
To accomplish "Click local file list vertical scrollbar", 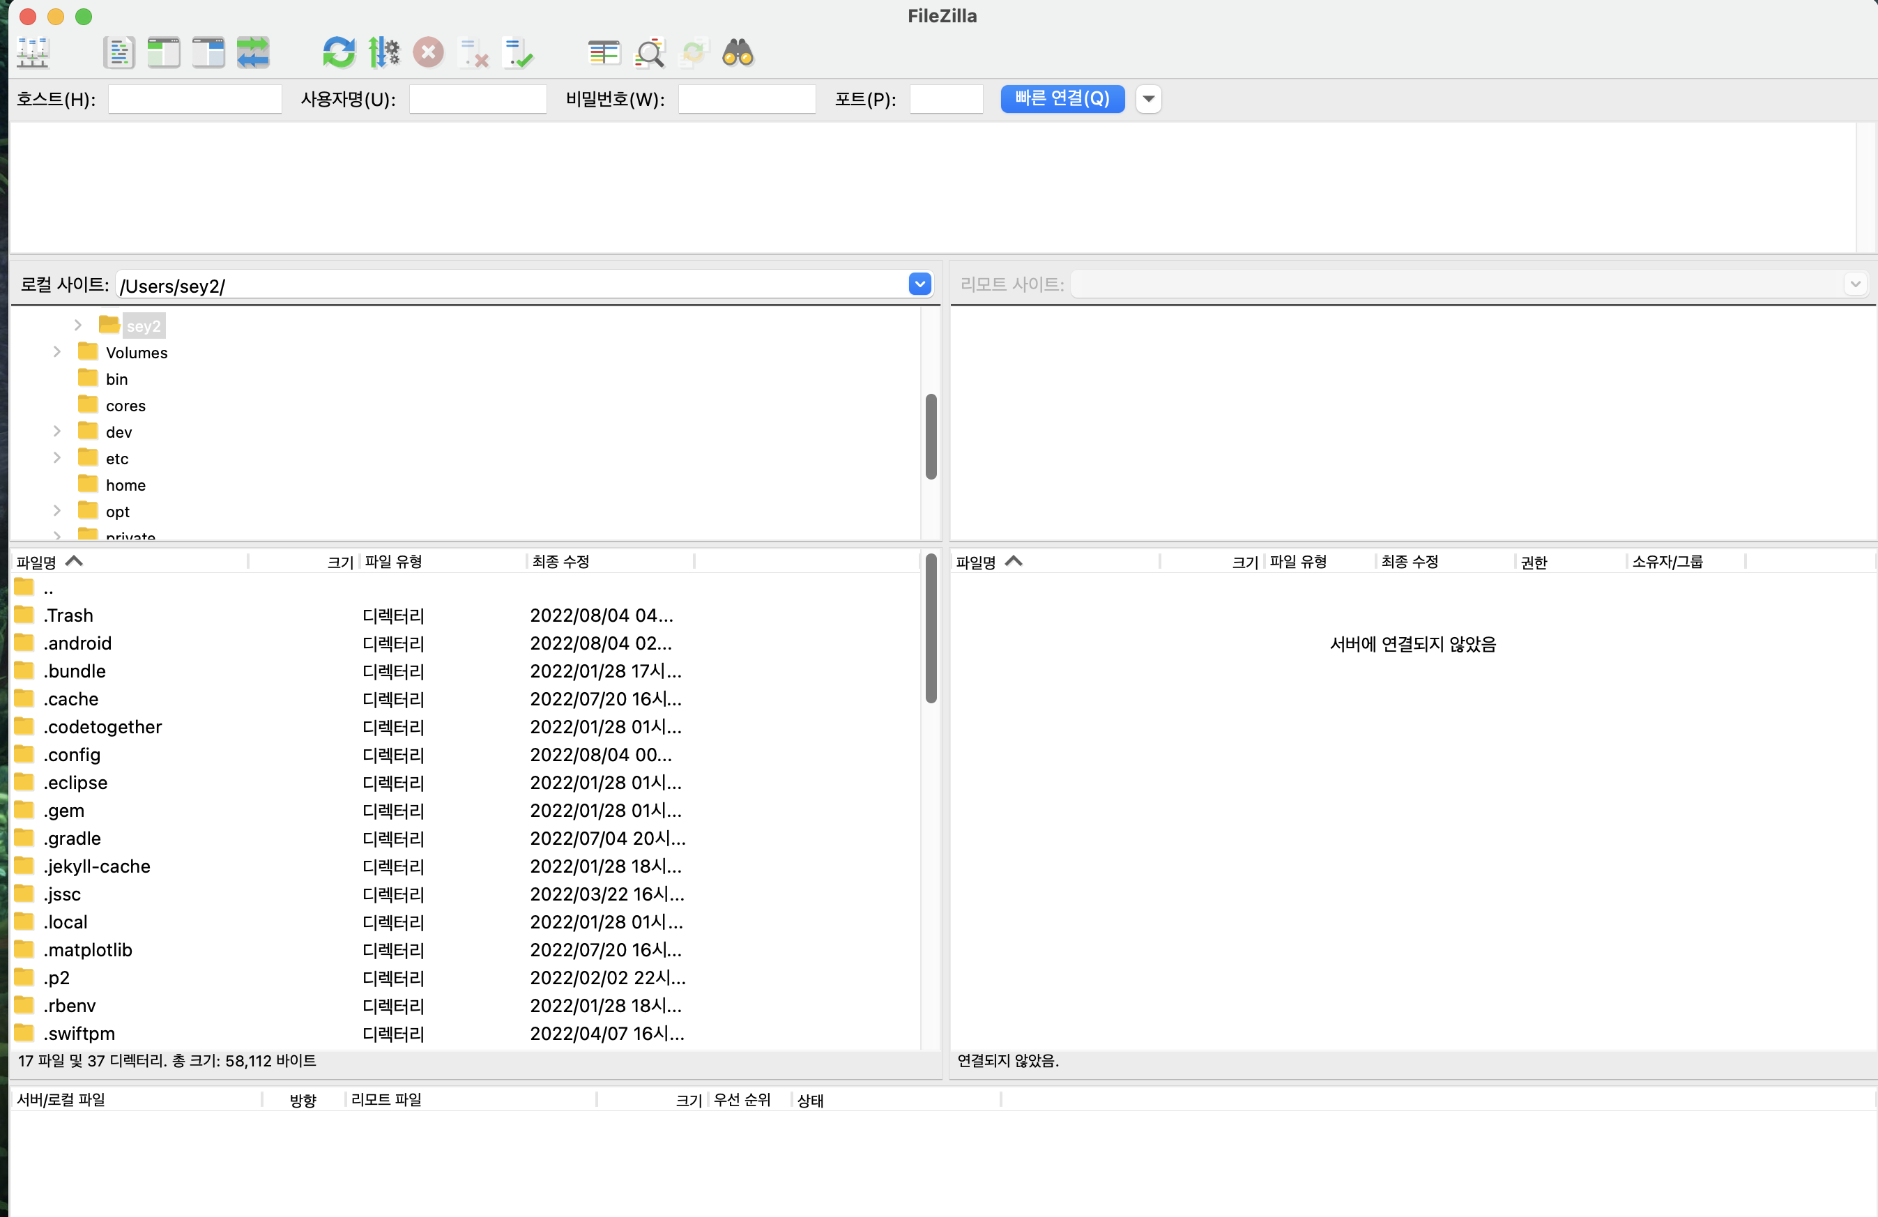I will pos(931,627).
